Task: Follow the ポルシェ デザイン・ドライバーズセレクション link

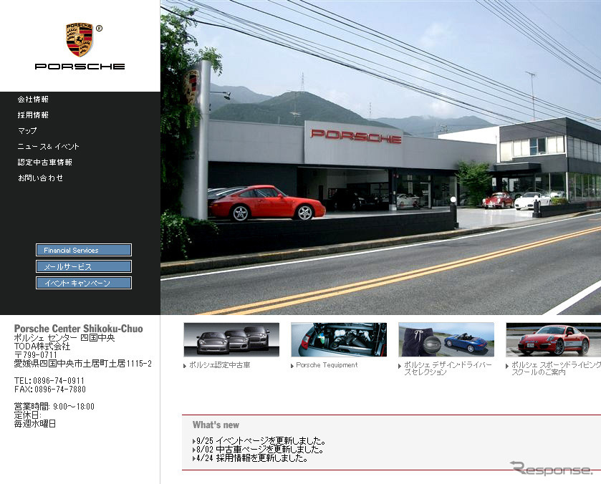Action: (448, 368)
